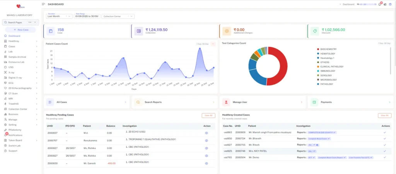Open the KFT report chip for Mr. Demo
Image resolution: width=396 pixels, height=174 pixels.
[x=312, y=157]
